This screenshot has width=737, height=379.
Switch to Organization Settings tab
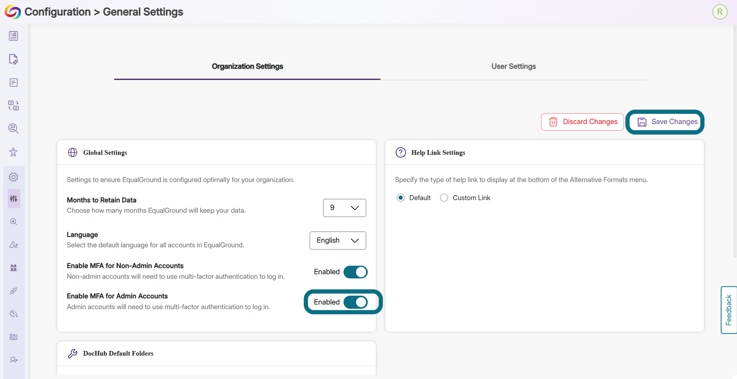(247, 66)
